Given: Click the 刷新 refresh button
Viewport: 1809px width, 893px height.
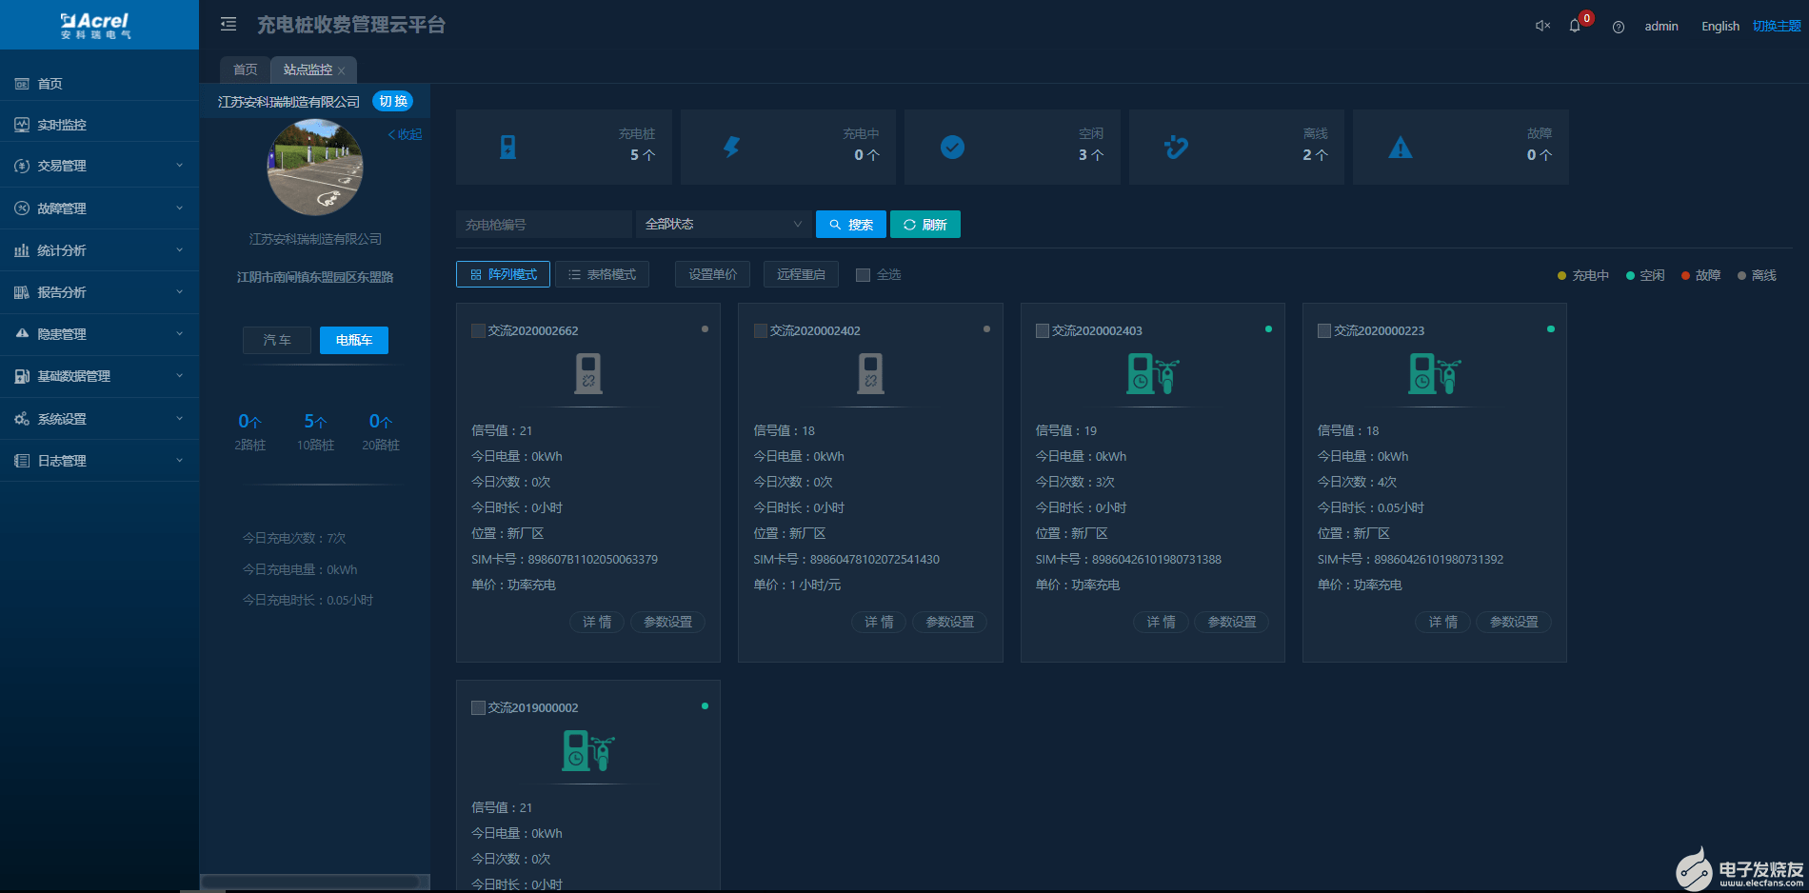Looking at the screenshot, I should (x=925, y=224).
